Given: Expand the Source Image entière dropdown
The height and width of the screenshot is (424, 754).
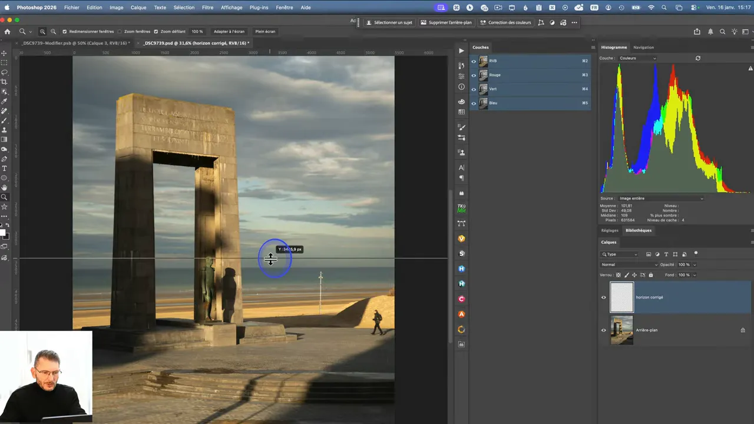Looking at the screenshot, I should [660, 198].
